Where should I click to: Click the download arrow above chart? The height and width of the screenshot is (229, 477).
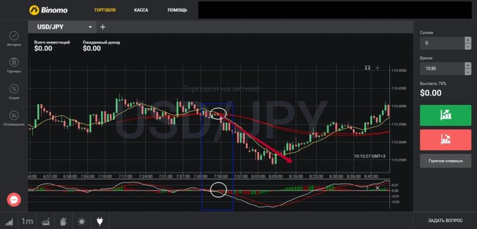tap(378, 68)
